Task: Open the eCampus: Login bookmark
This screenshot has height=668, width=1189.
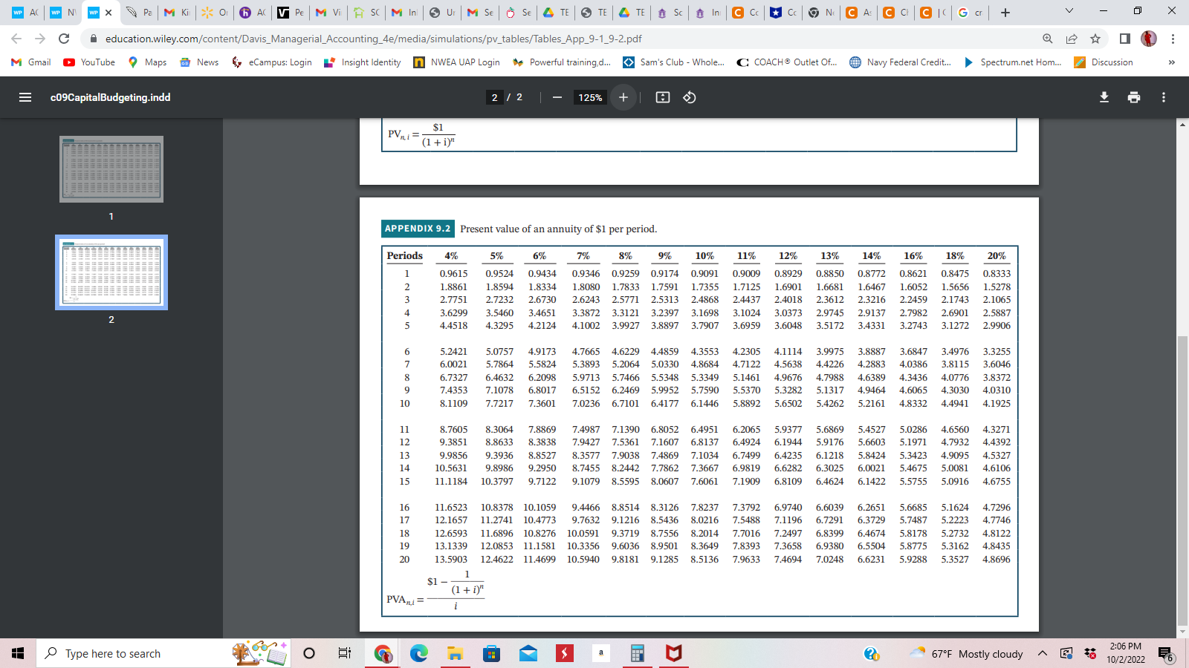Action: (x=272, y=62)
